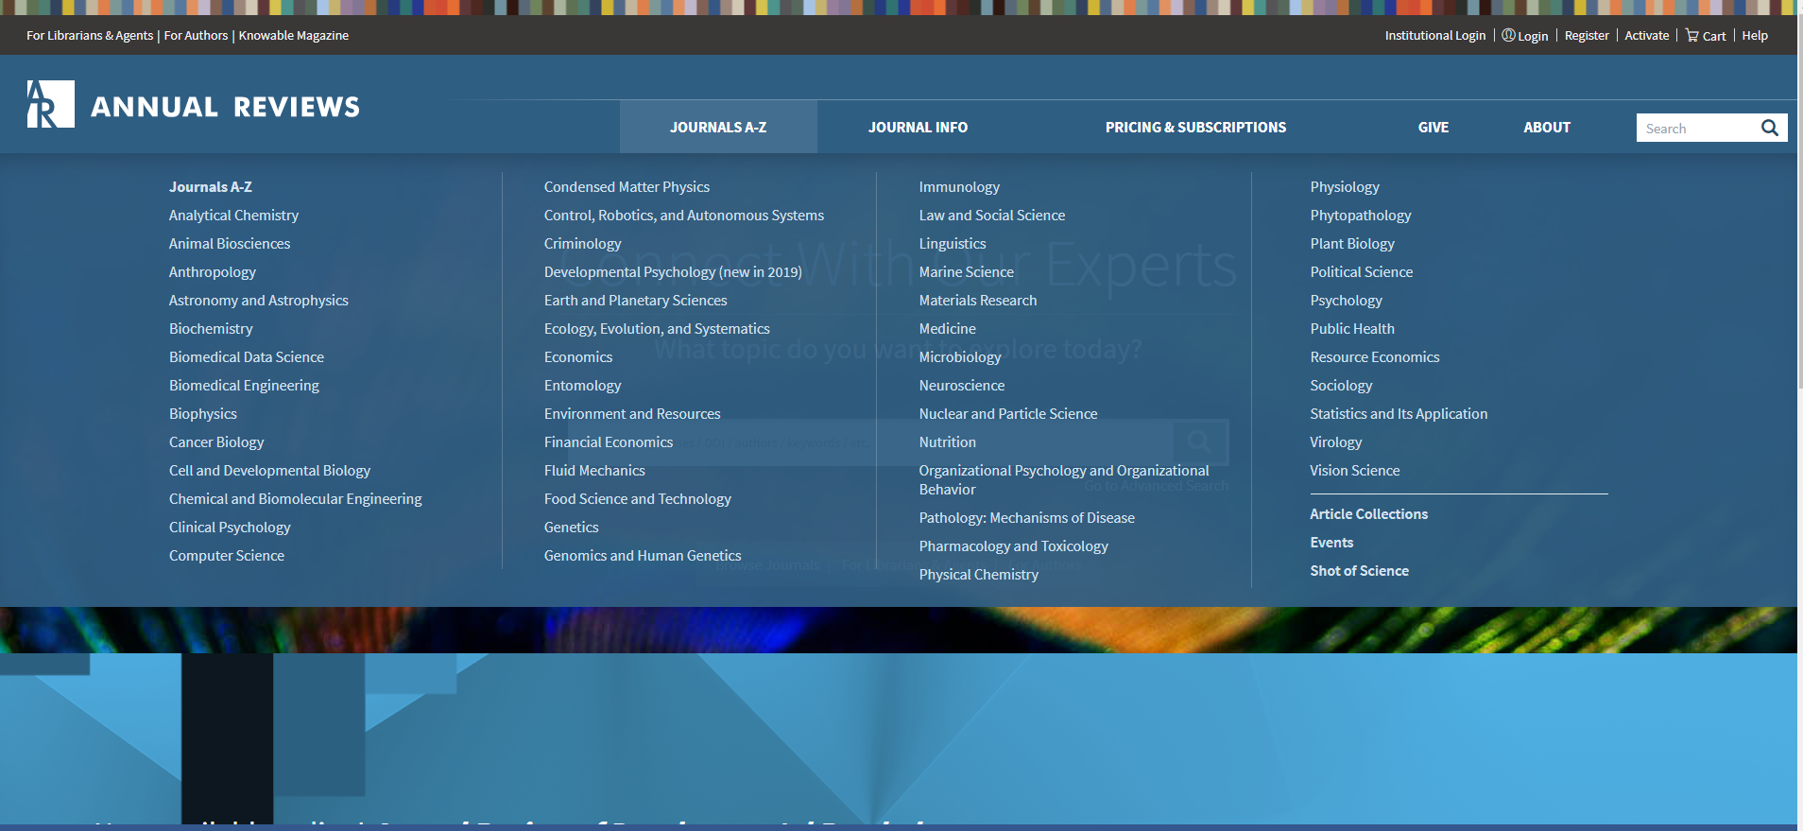The width and height of the screenshot is (1803, 831).
Task: Click the Annual Reviews AR logo
Action: coord(50,104)
